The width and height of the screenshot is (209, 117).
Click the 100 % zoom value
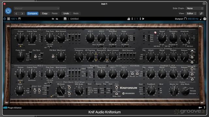[x=14, y=19]
